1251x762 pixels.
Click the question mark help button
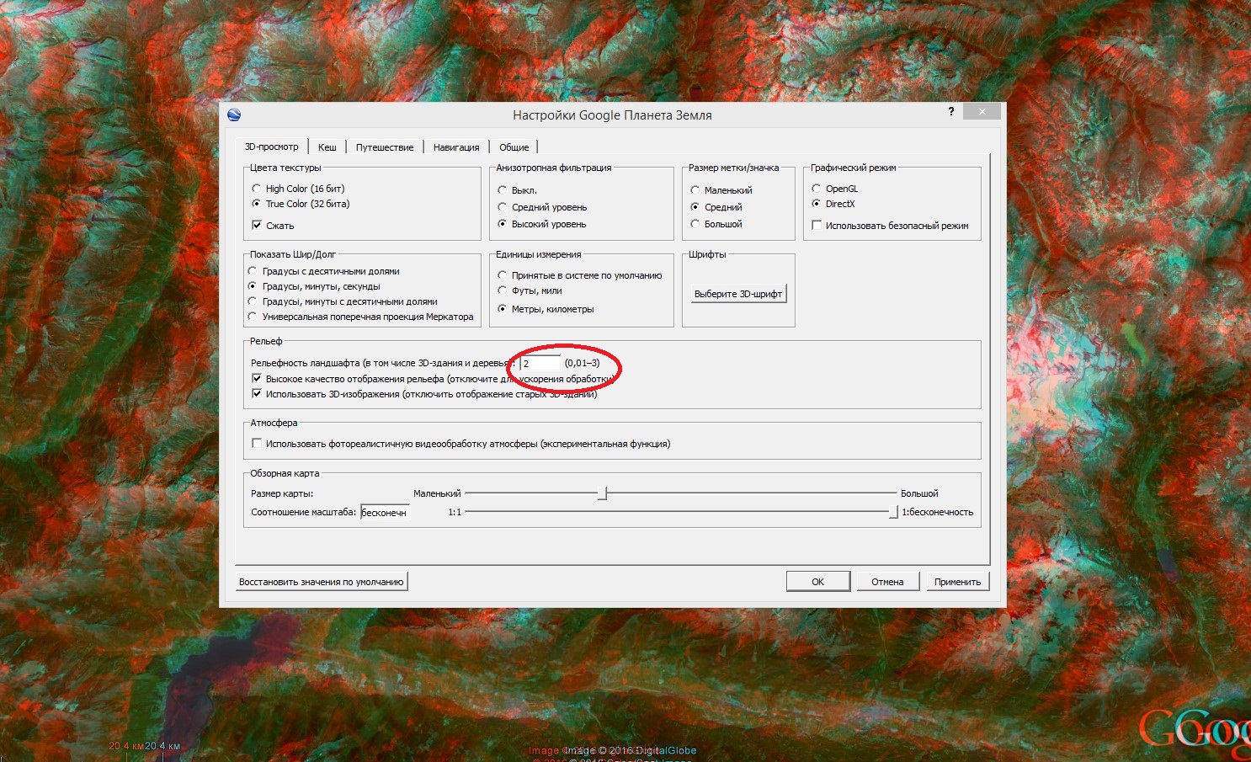click(x=951, y=112)
